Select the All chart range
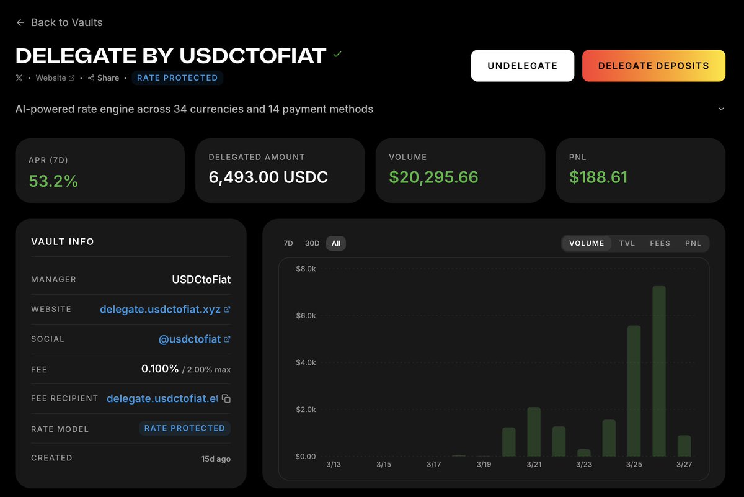 (336, 243)
